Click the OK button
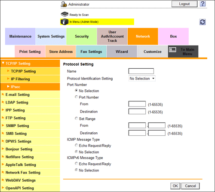Screen dimensions: 215x192 pyautogui.click(x=175, y=186)
